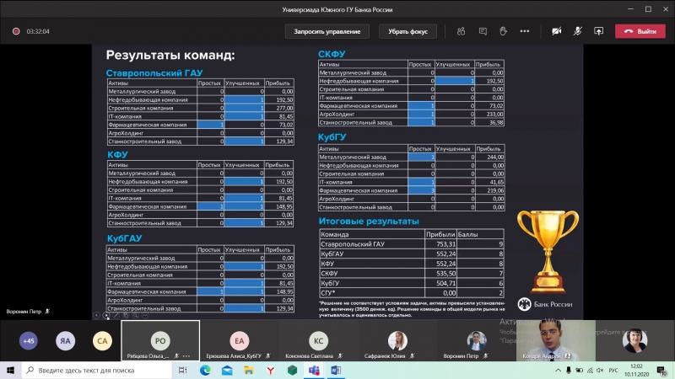Click the 753,31 profit cell
Screen dimensions: 675x379
440,244
